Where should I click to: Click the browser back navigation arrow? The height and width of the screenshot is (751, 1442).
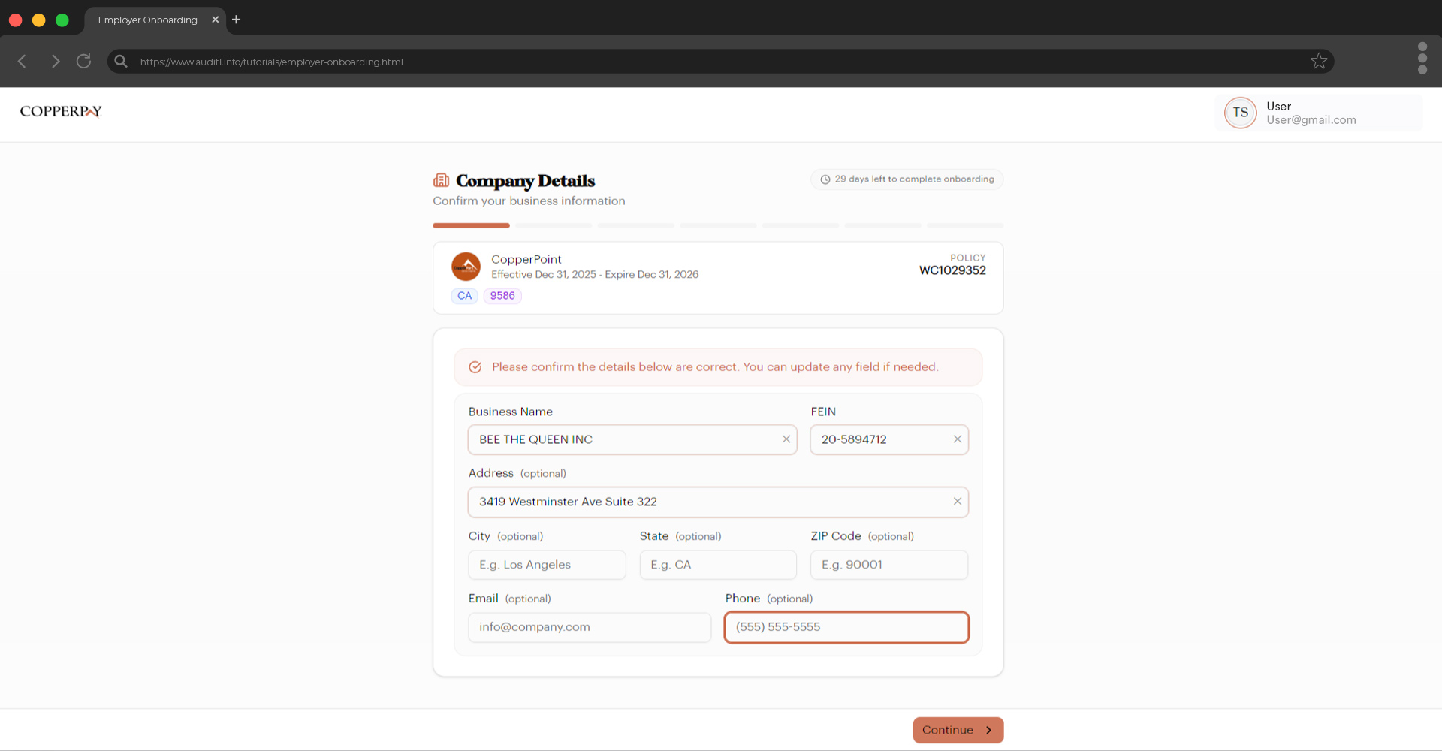(22, 61)
